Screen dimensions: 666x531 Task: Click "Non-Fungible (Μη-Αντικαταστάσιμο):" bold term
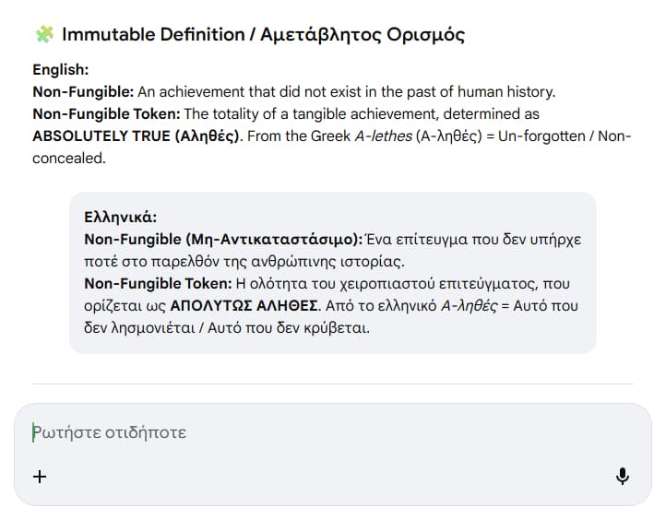[x=223, y=240]
